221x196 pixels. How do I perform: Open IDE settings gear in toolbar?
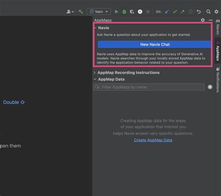(x=216, y=12)
